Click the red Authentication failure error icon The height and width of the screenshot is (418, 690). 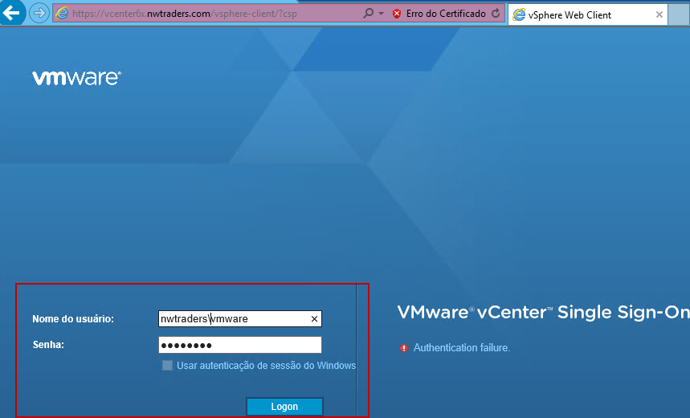pos(403,348)
